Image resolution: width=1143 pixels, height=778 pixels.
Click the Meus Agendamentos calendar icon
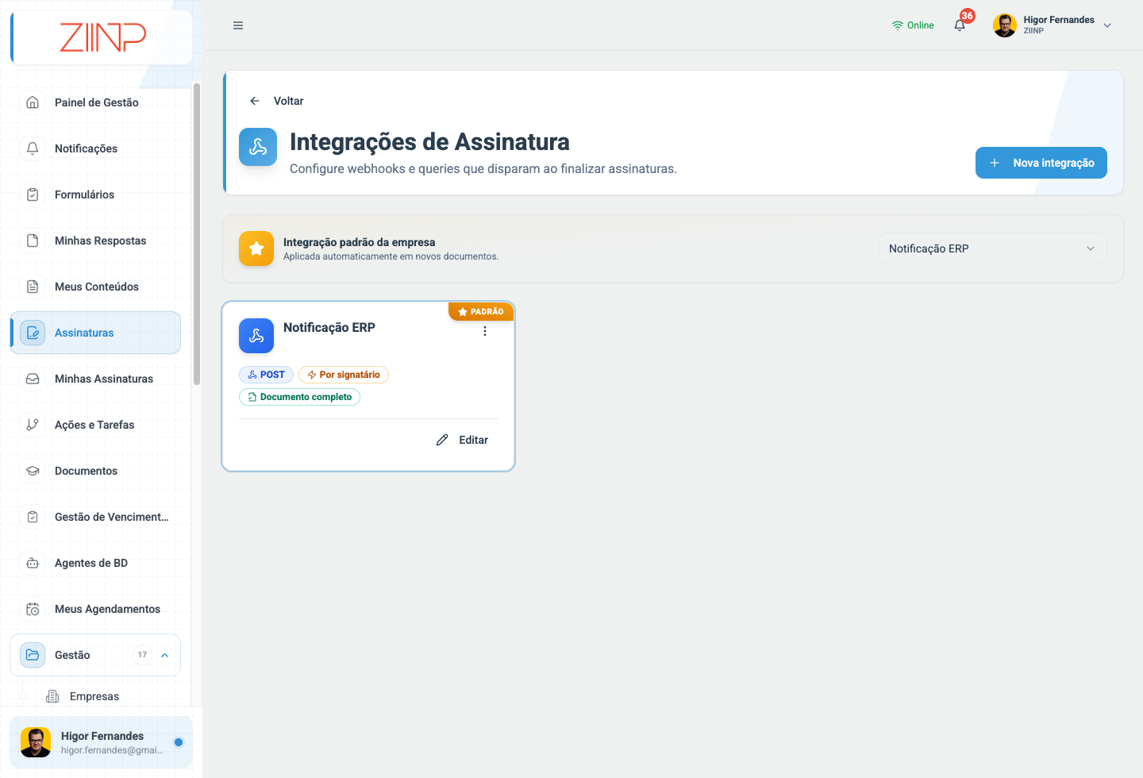click(33, 609)
